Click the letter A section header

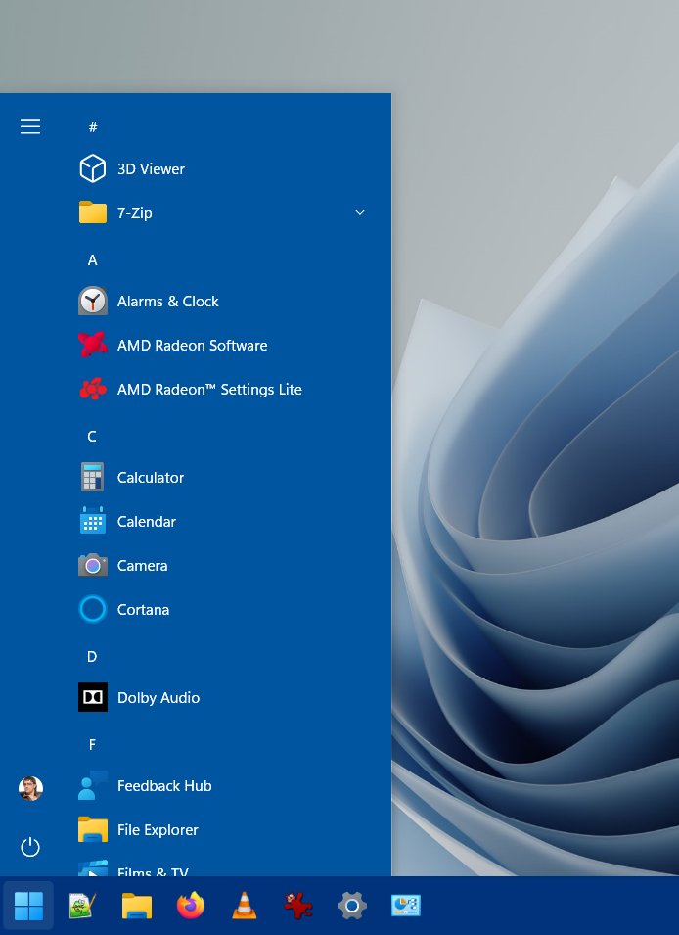coord(93,260)
